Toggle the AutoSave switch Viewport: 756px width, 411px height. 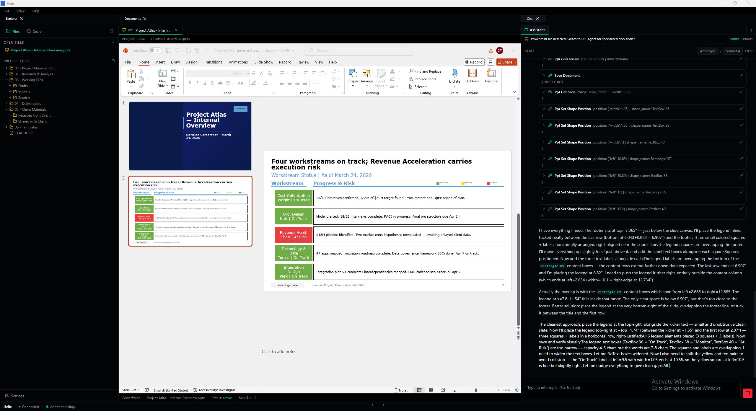(x=156, y=50)
